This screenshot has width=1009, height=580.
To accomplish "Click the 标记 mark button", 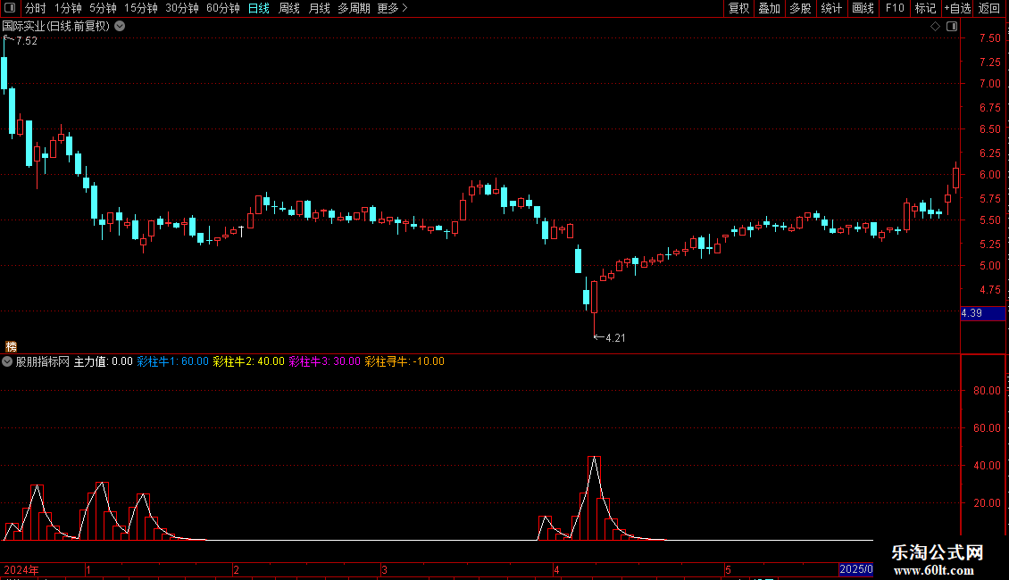I will coord(925,8).
